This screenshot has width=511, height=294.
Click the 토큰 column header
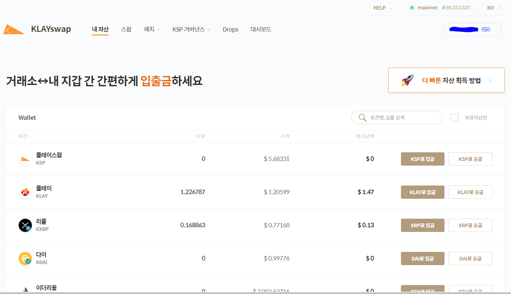[23, 136]
